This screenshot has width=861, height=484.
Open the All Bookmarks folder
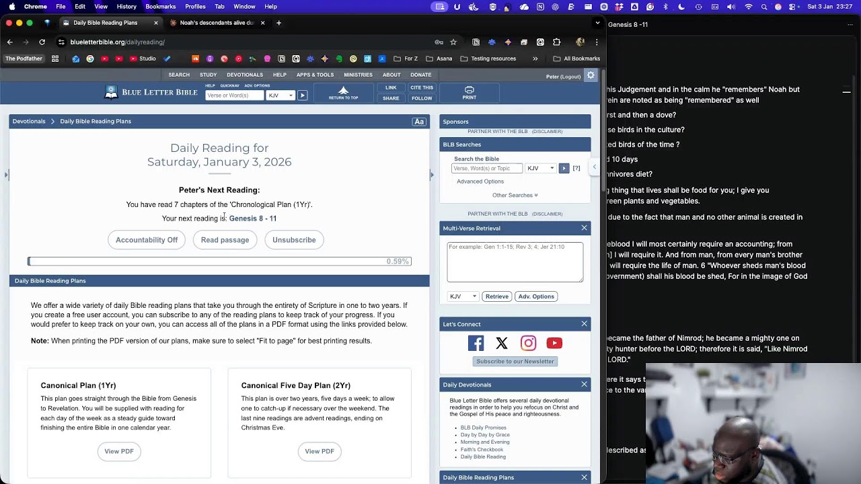[576, 58]
